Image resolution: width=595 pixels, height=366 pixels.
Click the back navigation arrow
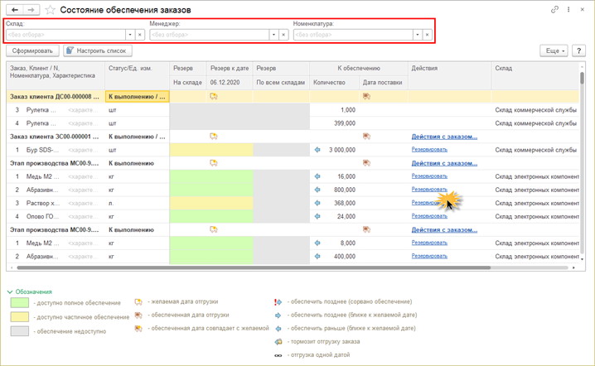15,10
